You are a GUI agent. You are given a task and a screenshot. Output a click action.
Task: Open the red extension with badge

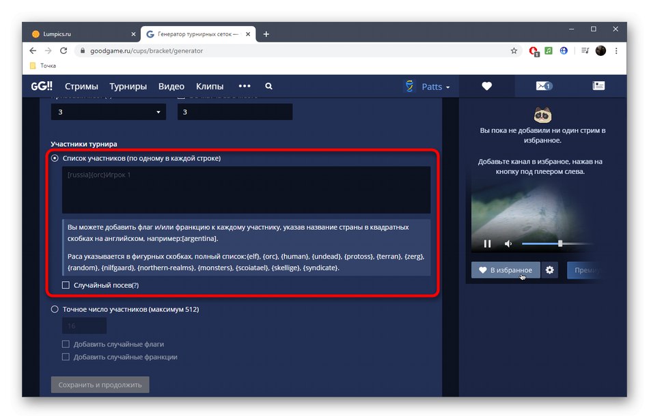[534, 51]
